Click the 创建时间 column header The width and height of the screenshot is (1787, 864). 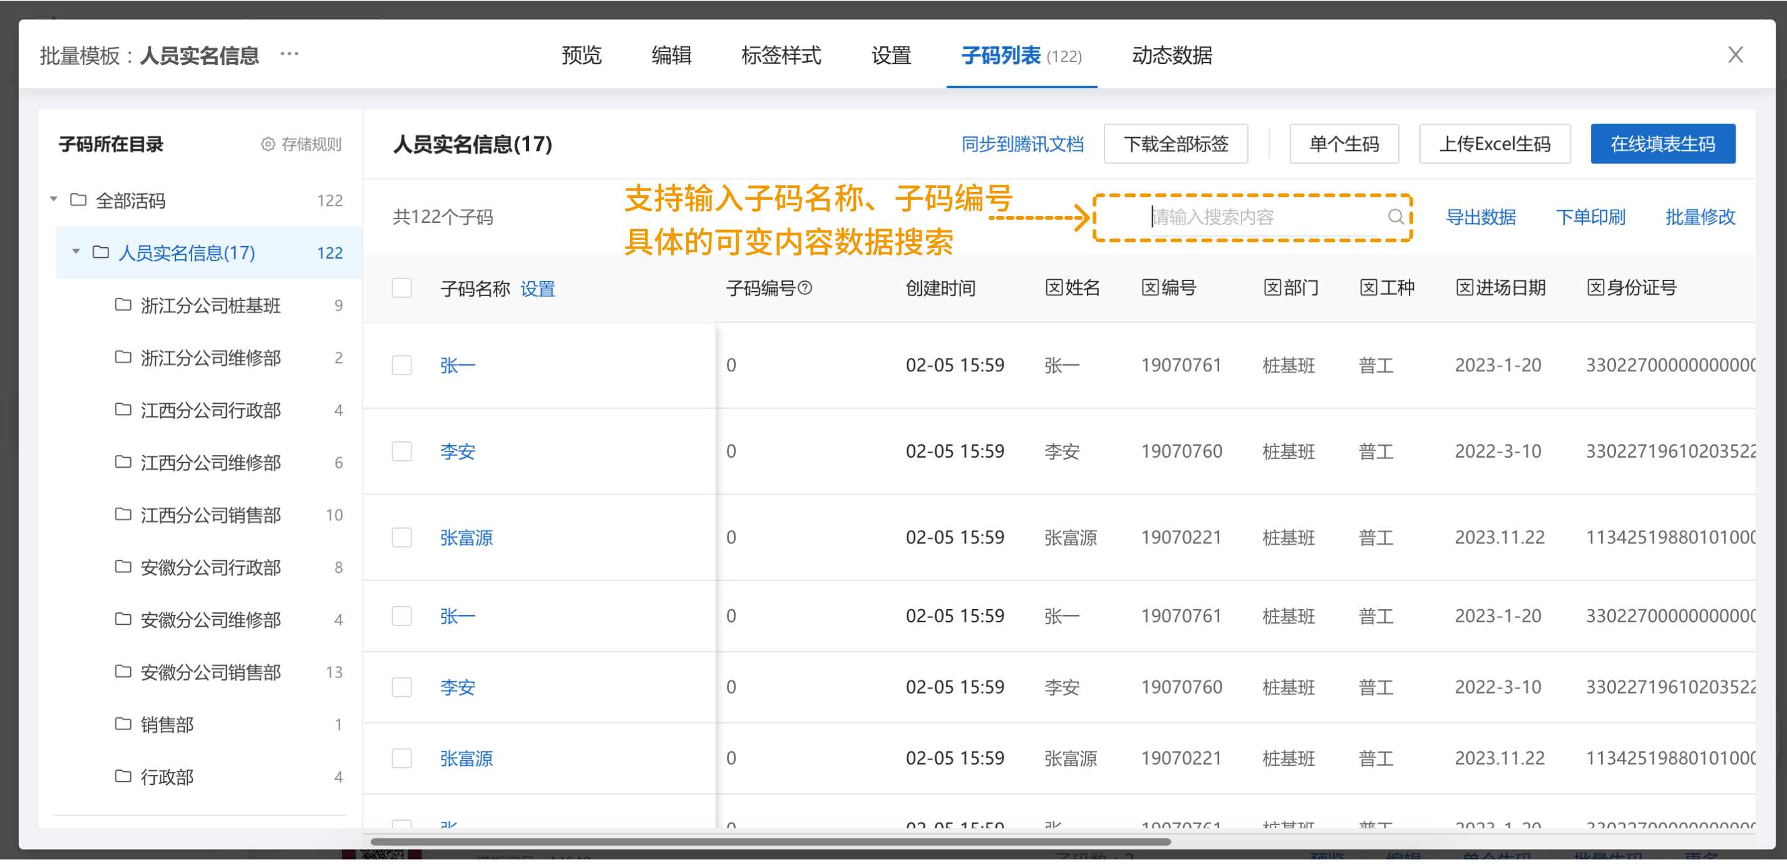point(940,288)
